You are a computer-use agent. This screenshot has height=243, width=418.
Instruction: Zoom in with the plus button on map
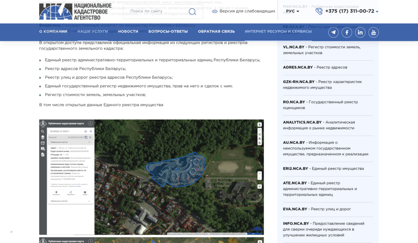click(x=259, y=174)
